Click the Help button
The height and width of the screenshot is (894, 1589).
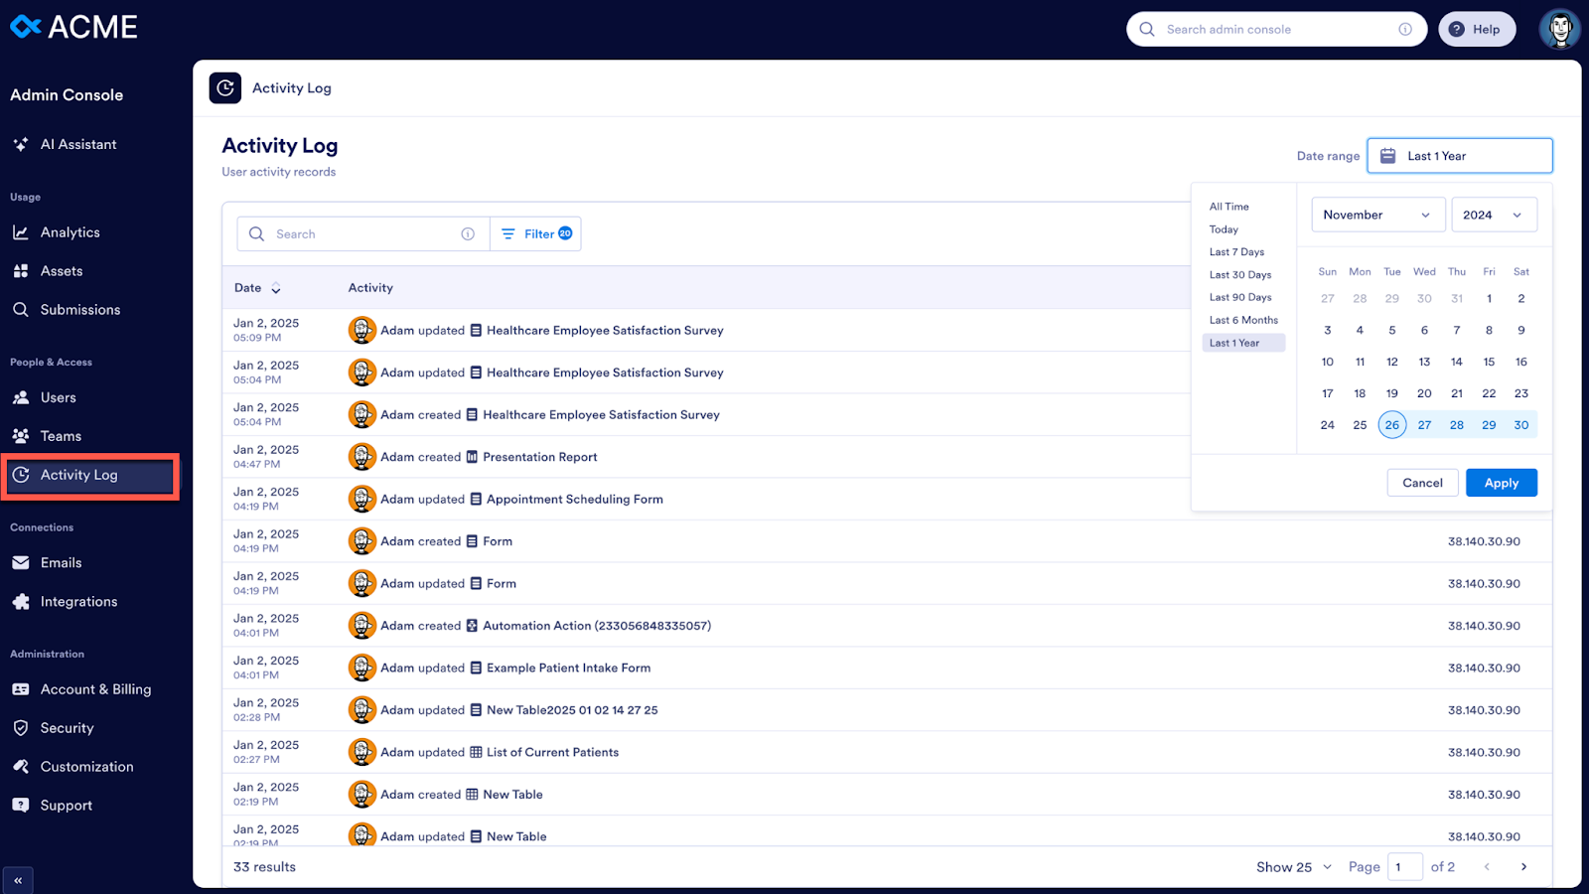[x=1477, y=30]
